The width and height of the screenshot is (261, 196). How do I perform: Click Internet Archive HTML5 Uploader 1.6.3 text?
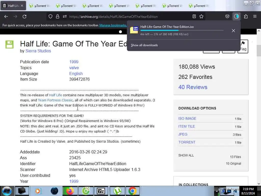105,170
